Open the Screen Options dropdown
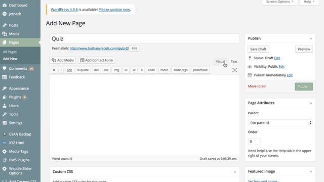The height and width of the screenshot is (182, 324). click(280, 2)
